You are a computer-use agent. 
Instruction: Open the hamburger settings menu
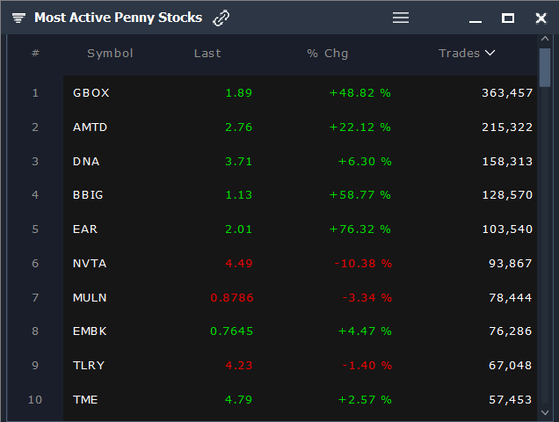pos(401,18)
